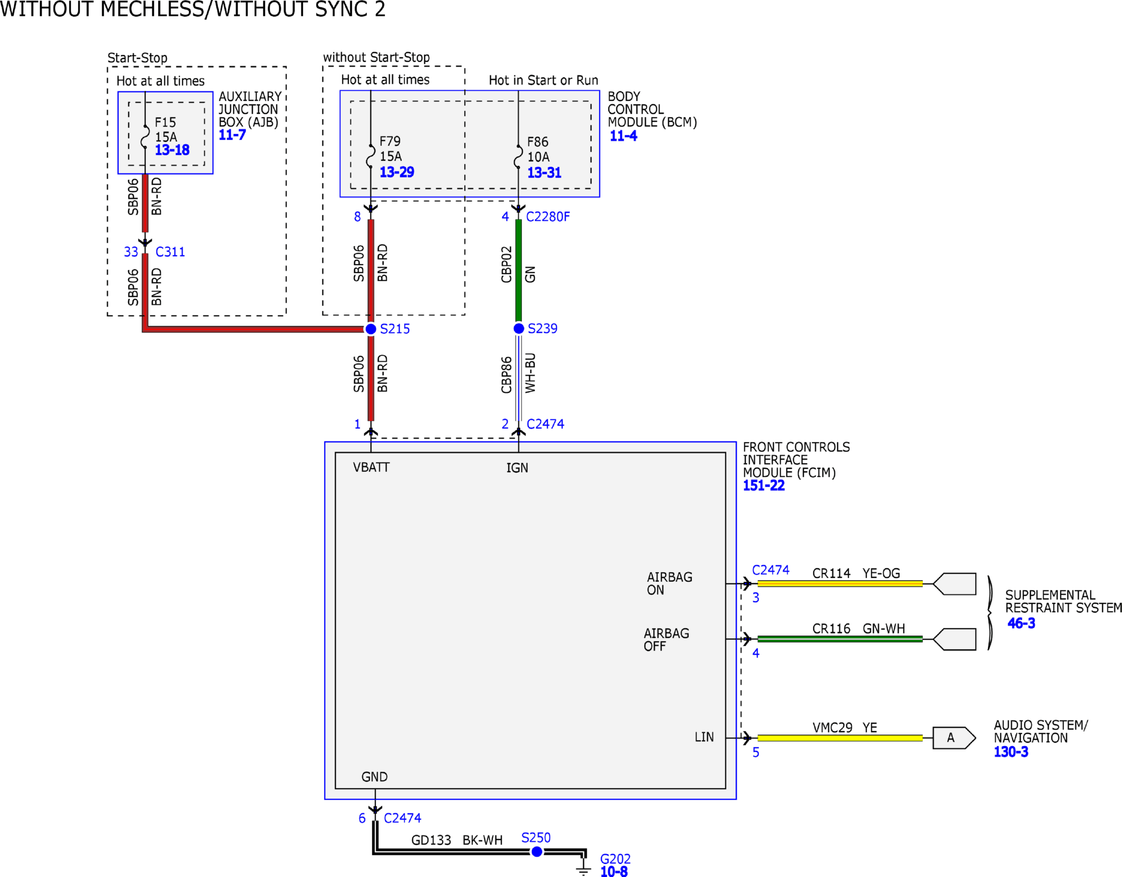The width and height of the screenshot is (1122, 877).
Task: Follow the 46-3 Supplemental Restraint System link
Action: tap(1020, 624)
